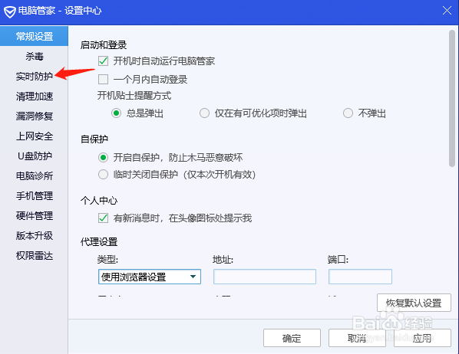The image size is (459, 354).
Task: Select 不弹出 radio option
Action: point(348,113)
